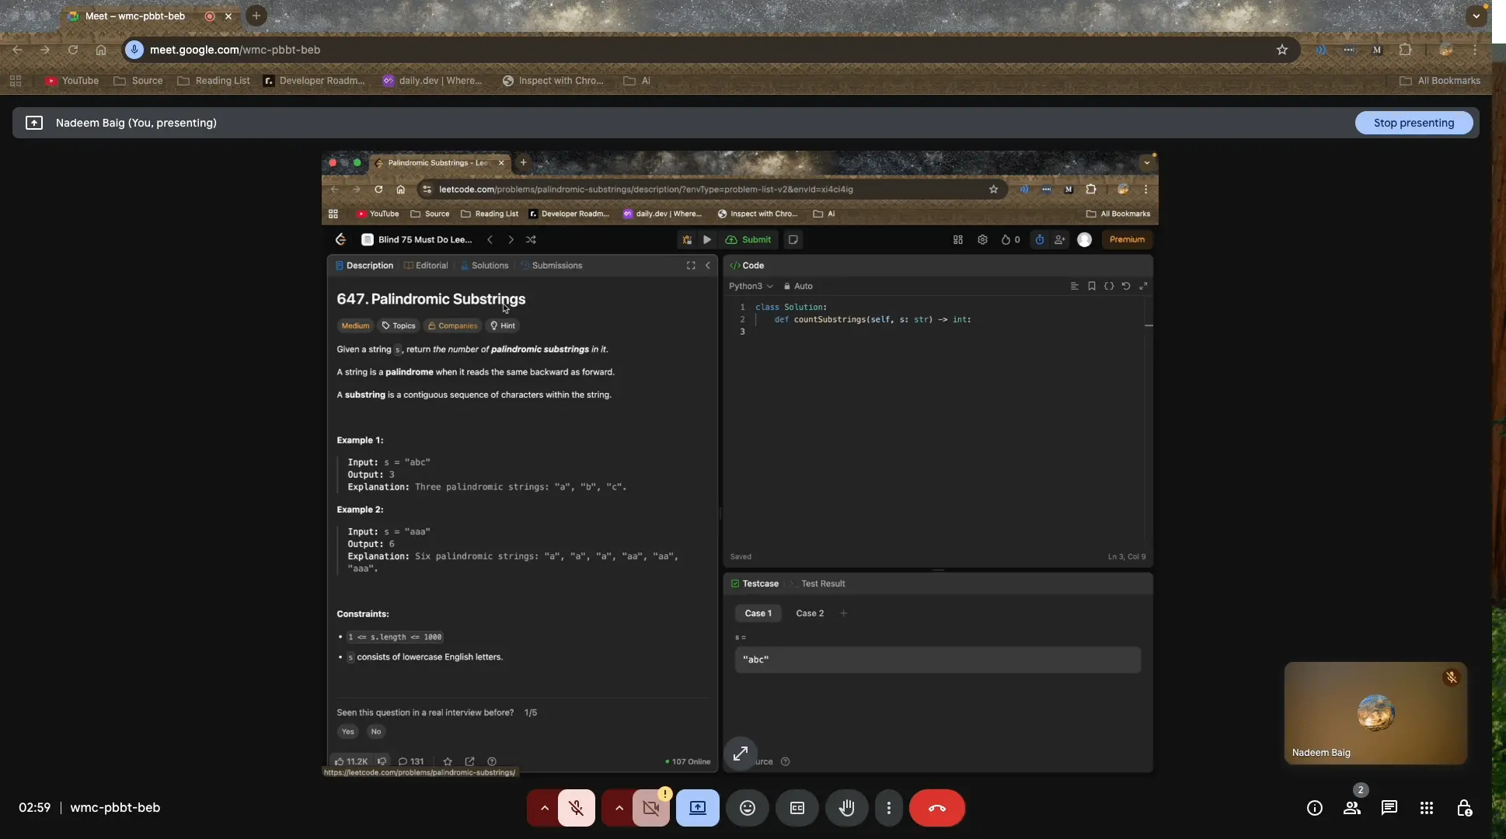
Task: Start the session timer (stopwatch icon)
Action: [1040, 240]
